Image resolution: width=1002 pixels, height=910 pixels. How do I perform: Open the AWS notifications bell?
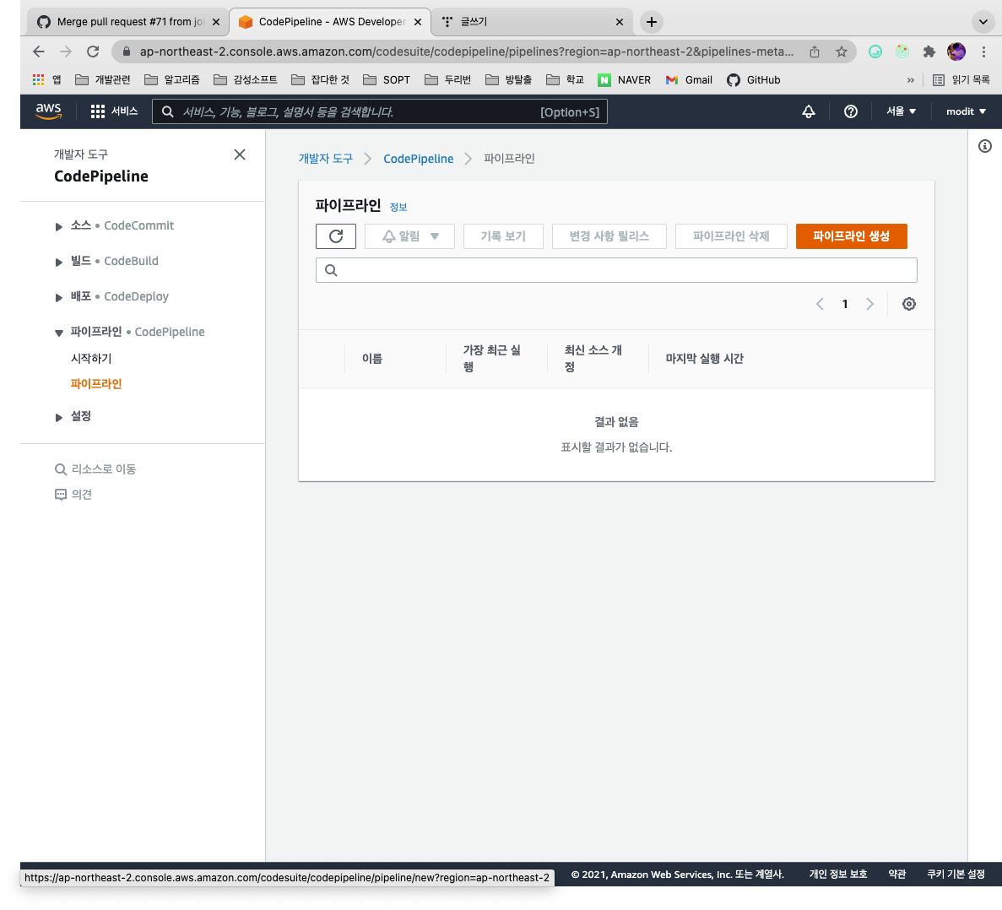pyautogui.click(x=809, y=111)
